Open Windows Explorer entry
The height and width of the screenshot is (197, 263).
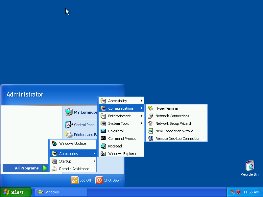pos(121,154)
